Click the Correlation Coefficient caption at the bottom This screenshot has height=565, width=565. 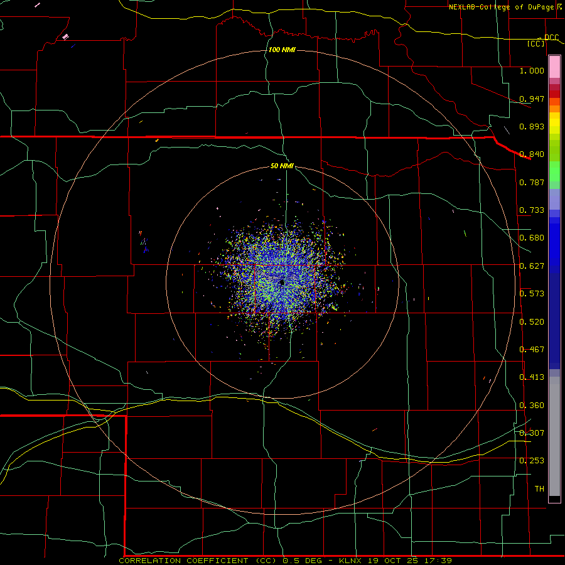click(285, 561)
